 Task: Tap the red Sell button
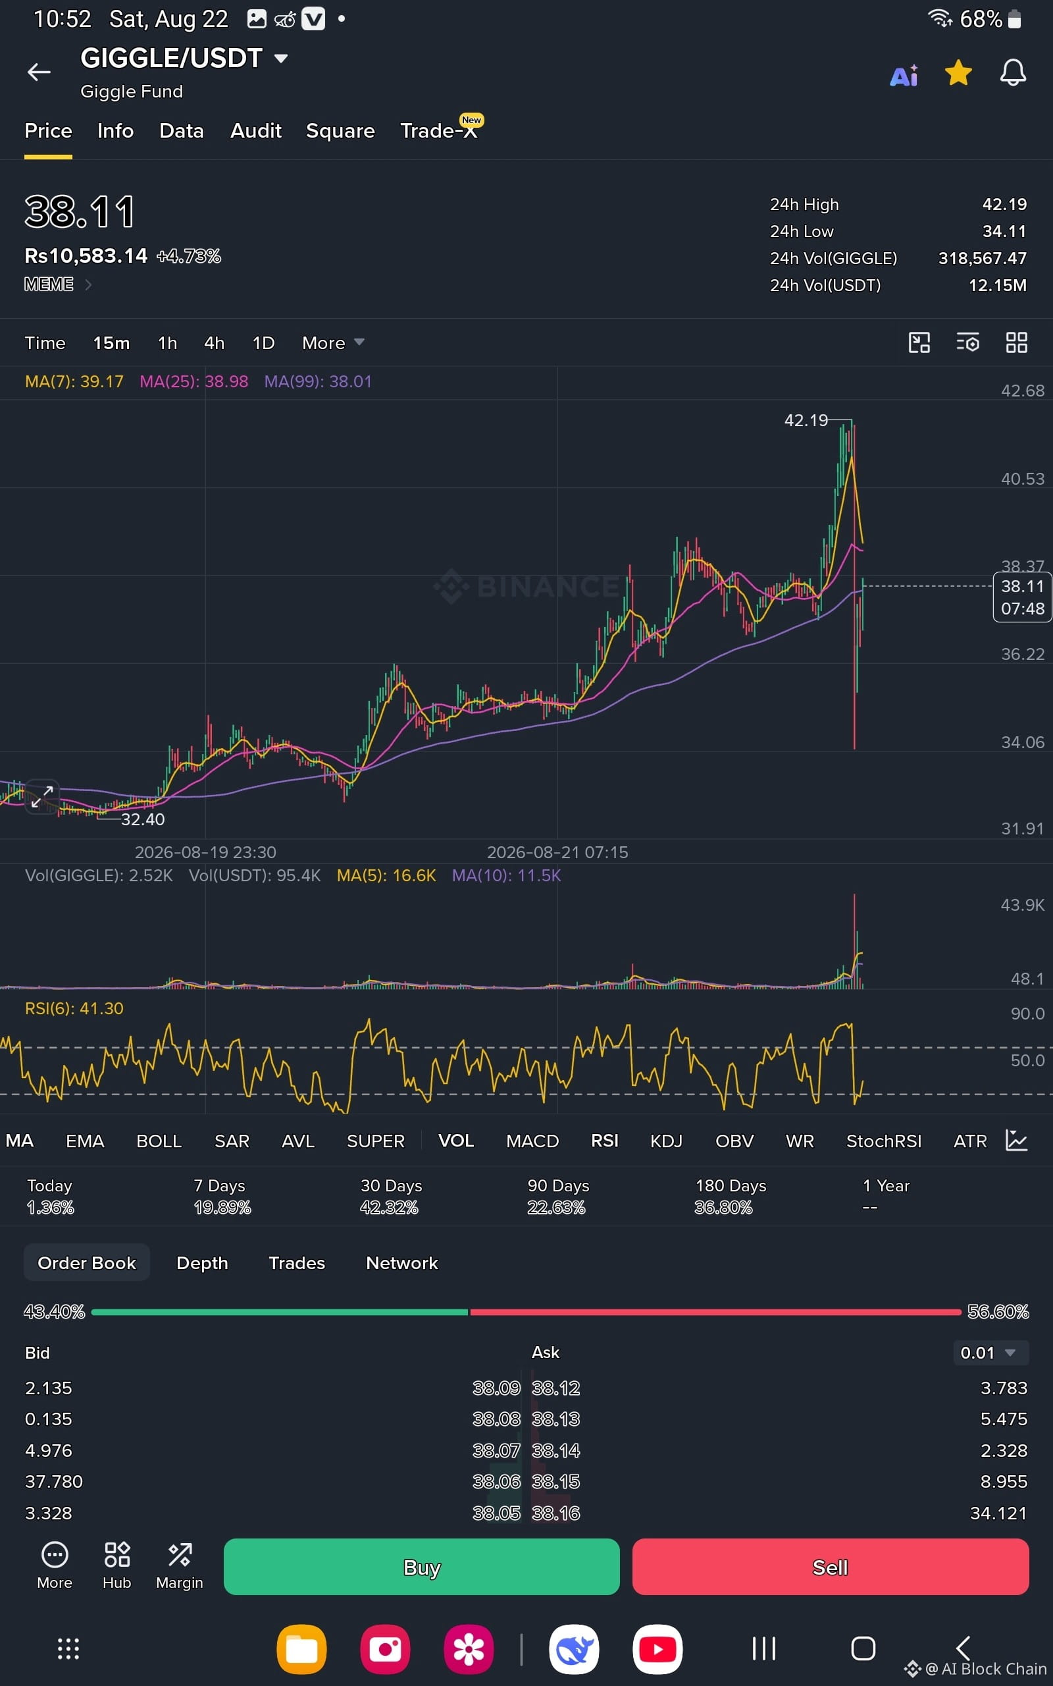830,1567
